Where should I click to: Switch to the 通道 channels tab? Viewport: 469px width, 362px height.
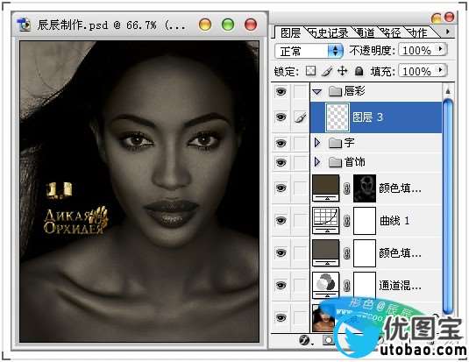tap(365, 32)
